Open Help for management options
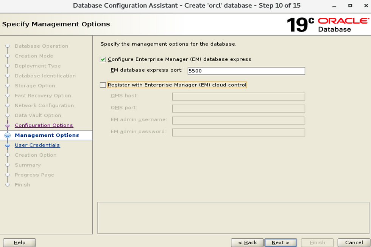 coord(19,242)
